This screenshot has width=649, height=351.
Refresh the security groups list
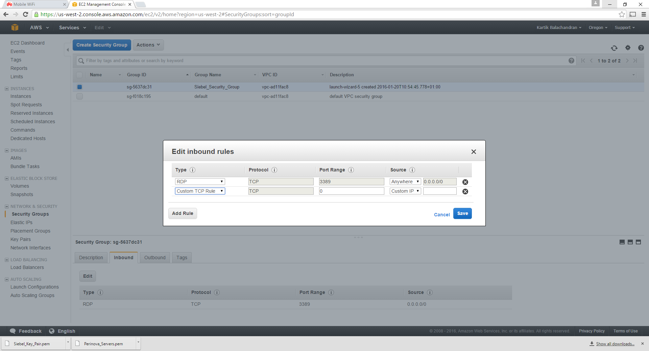coord(614,48)
